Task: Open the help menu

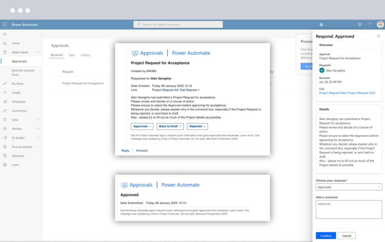Action: coord(370,24)
